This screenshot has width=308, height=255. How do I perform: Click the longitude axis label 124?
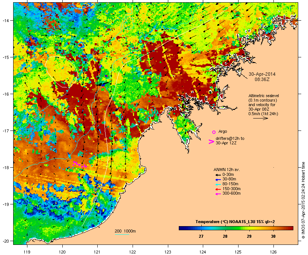point(203,252)
